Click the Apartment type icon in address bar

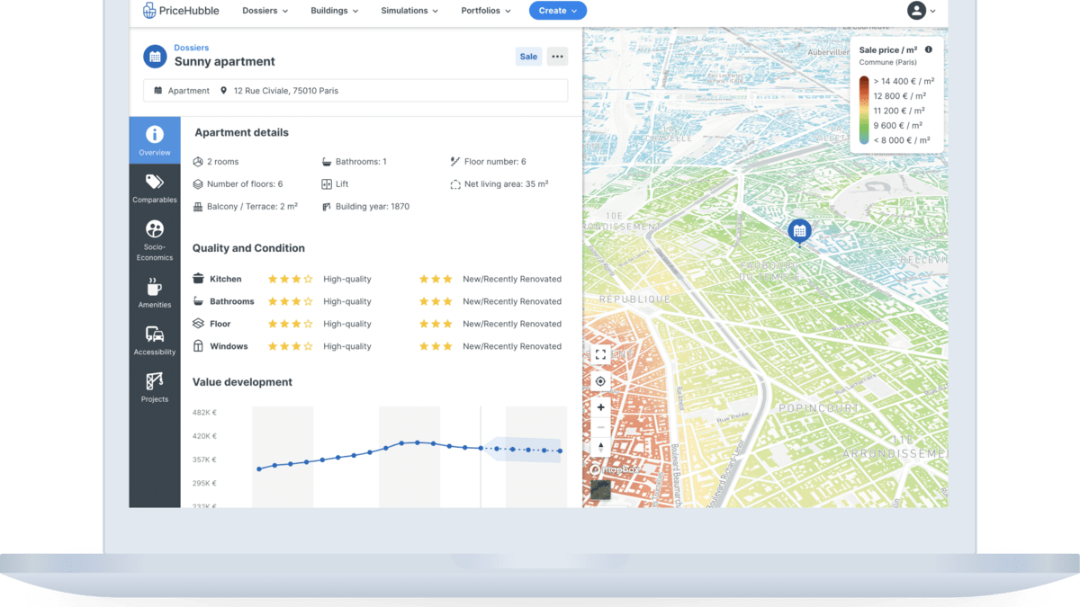158,91
